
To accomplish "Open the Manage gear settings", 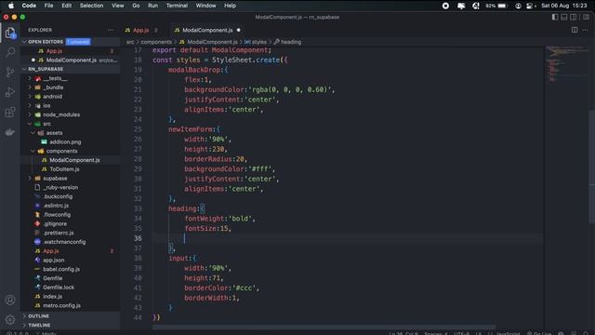I will coord(10,320).
